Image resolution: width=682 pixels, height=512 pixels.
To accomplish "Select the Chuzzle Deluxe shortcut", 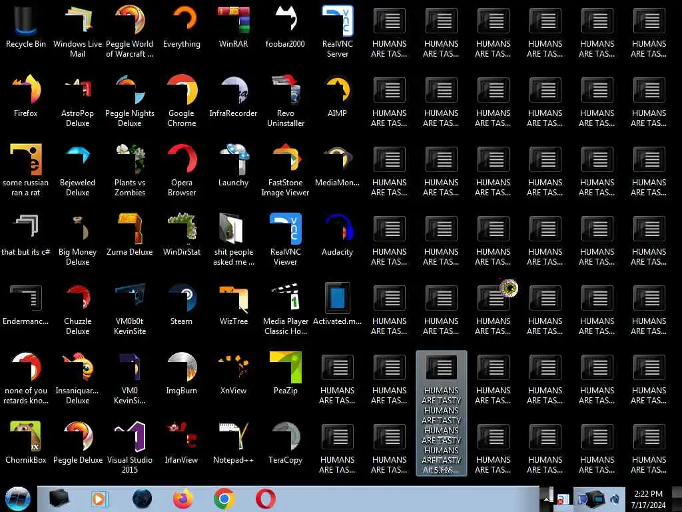I will click(x=77, y=308).
